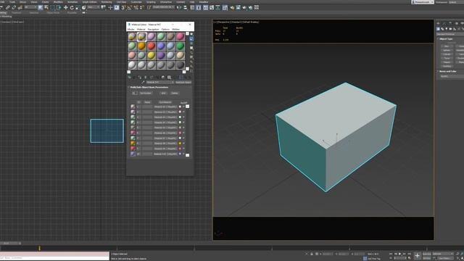Activate the Select and Rotate tool
Image resolution: width=464 pixels, height=261 pixels.
(72, 7)
